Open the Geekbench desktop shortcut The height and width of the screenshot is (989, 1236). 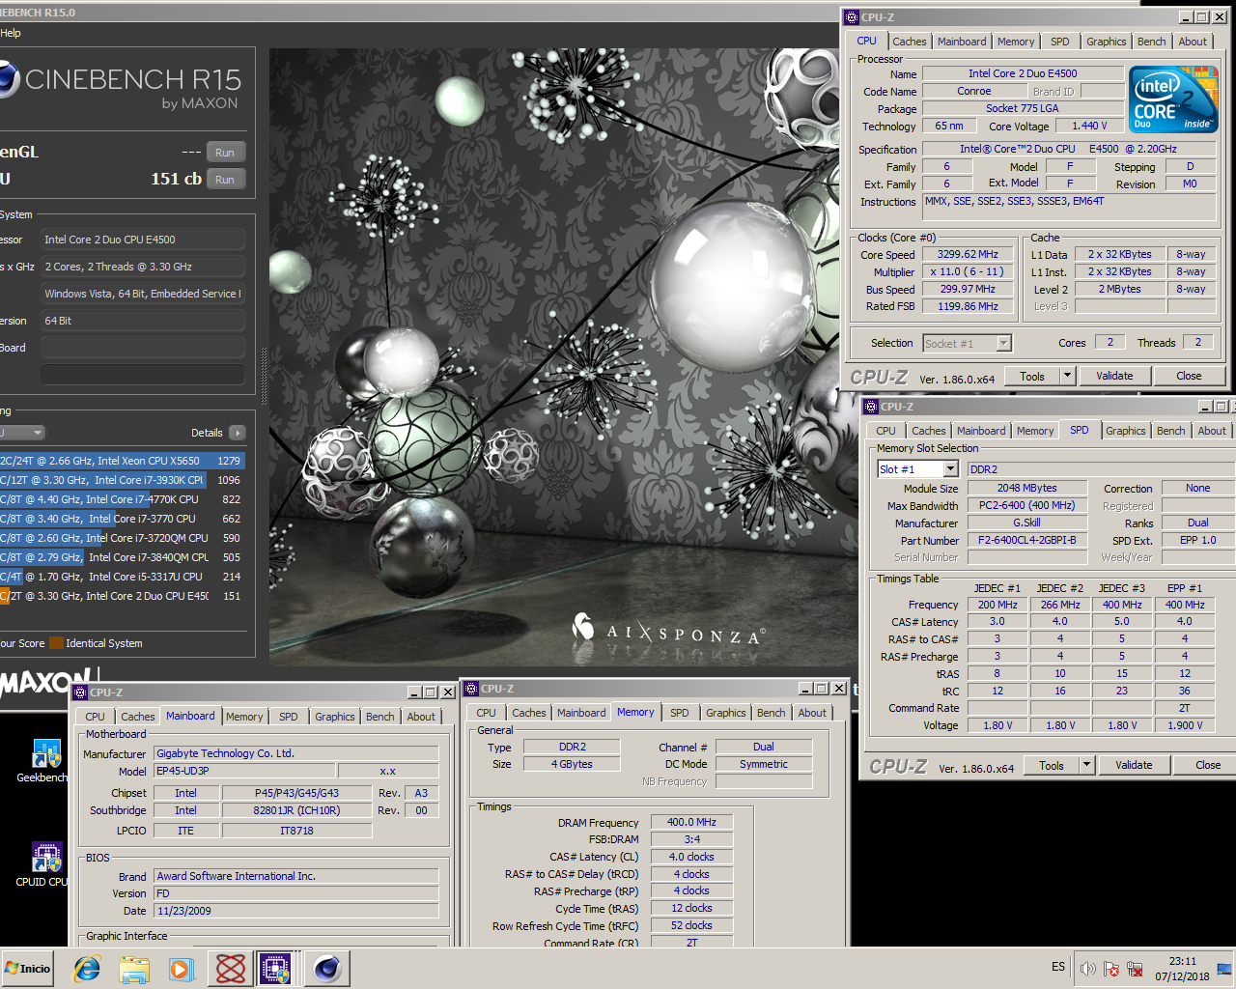click(x=43, y=762)
